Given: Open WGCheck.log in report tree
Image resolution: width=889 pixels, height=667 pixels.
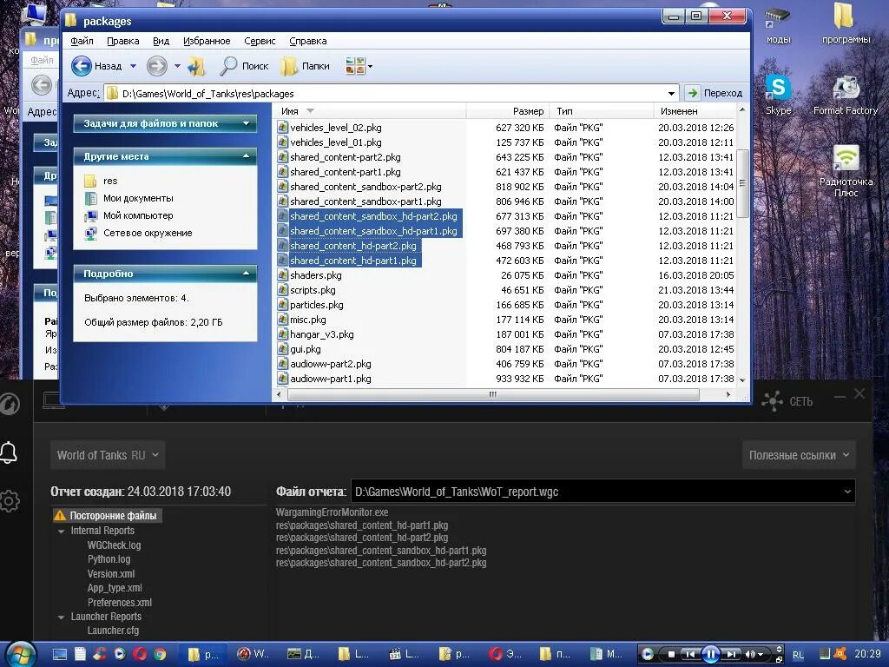Looking at the screenshot, I should (x=114, y=545).
